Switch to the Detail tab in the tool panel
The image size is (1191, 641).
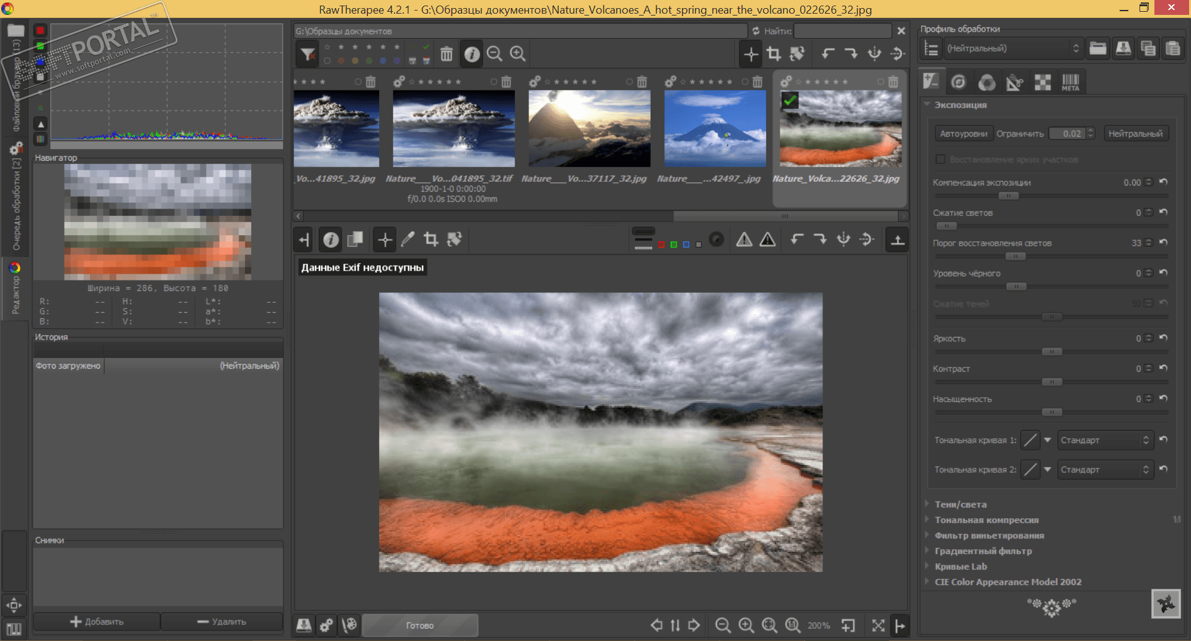coord(959,82)
